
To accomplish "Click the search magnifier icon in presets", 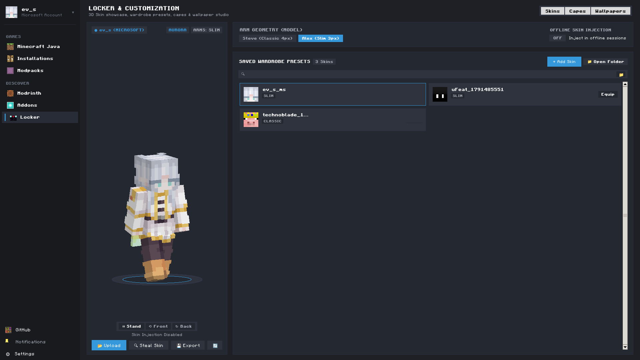I will [243, 74].
